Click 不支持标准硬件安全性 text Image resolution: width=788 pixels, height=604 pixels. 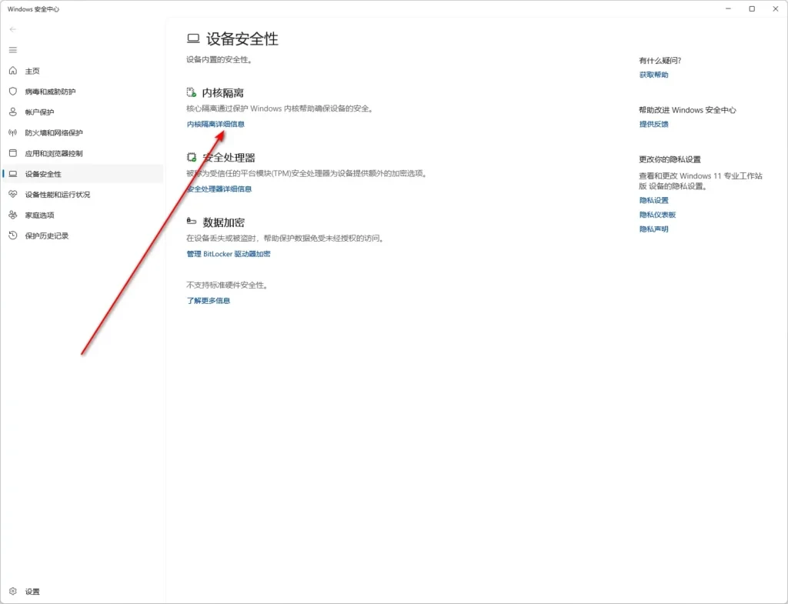pyautogui.click(x=228, y=285)
